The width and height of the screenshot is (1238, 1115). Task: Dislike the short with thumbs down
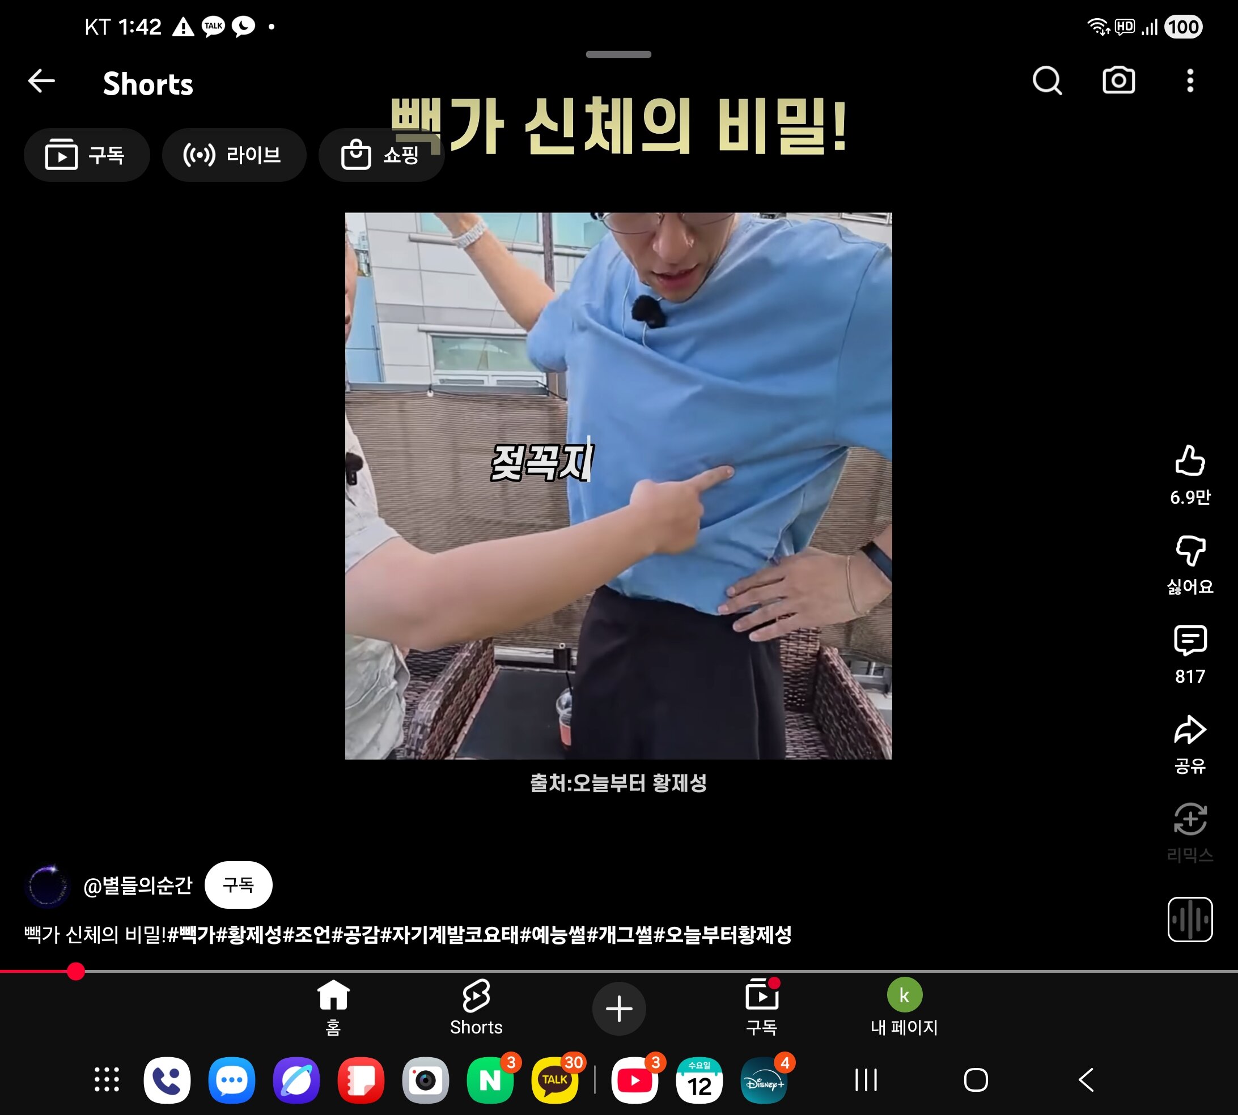[1190, 550]
